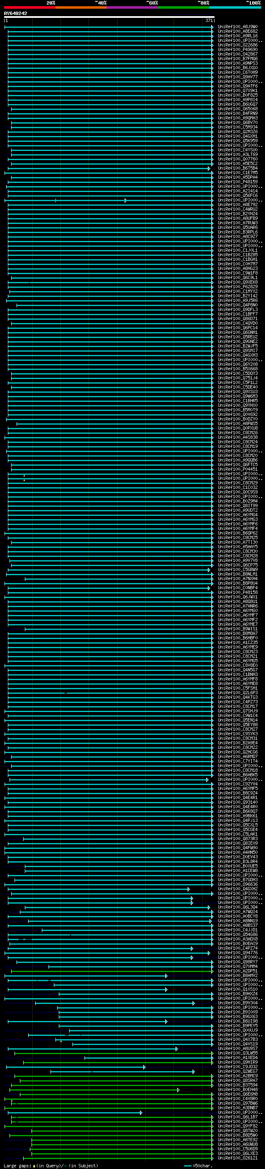Click the cyan ~100% identity legend segment
This screenshot has width=265, height=1169.
tap(235, 7)
